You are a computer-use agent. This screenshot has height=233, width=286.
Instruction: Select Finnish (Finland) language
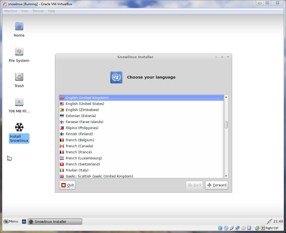pyautogui.click(x=141, y=134)
